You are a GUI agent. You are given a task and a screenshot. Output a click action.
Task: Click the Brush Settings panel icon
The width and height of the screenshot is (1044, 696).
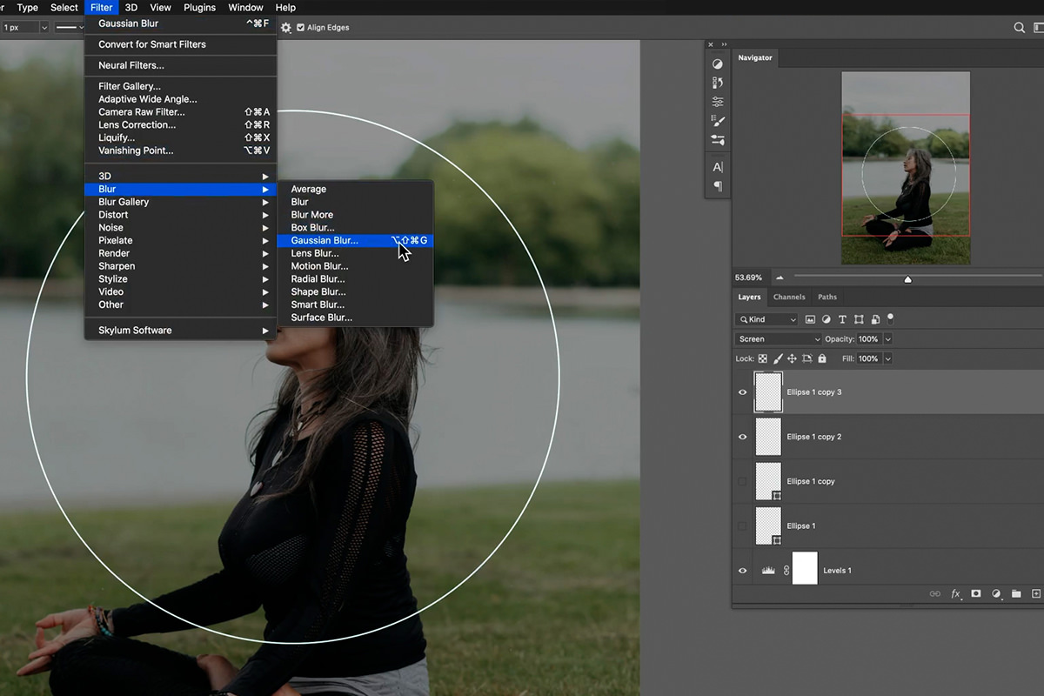coord(718,121)
